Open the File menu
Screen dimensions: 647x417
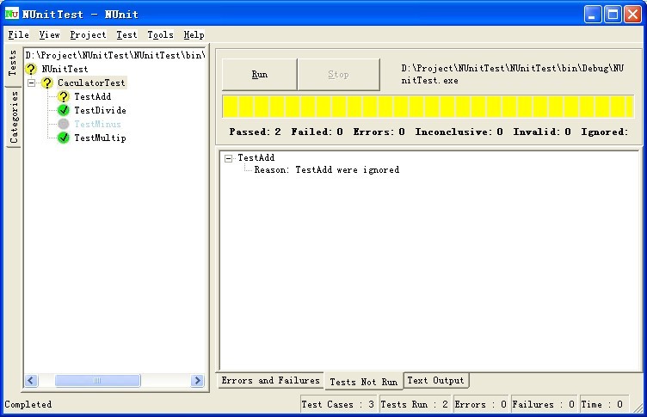coord(18,35)
